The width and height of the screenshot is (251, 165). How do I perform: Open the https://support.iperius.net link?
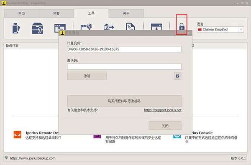[163, 110]
